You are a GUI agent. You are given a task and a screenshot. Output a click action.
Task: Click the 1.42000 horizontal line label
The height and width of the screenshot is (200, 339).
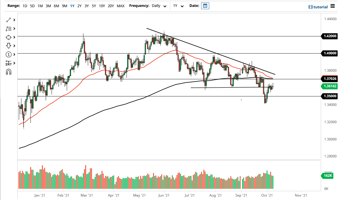click(329, 36)
